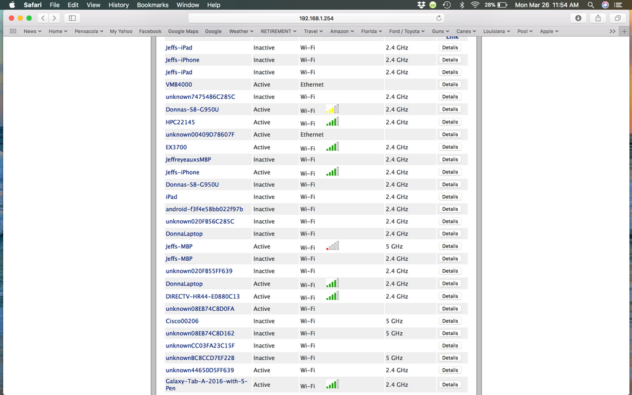Open the Safari downloads list
The height and width of the screenshot is (395, 632).
click(x=578, y=18)
